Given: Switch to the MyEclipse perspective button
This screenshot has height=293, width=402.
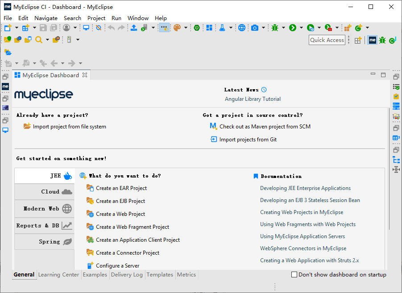Looking at the screenshot, I should pyautogui.click(x=372, y=40).
